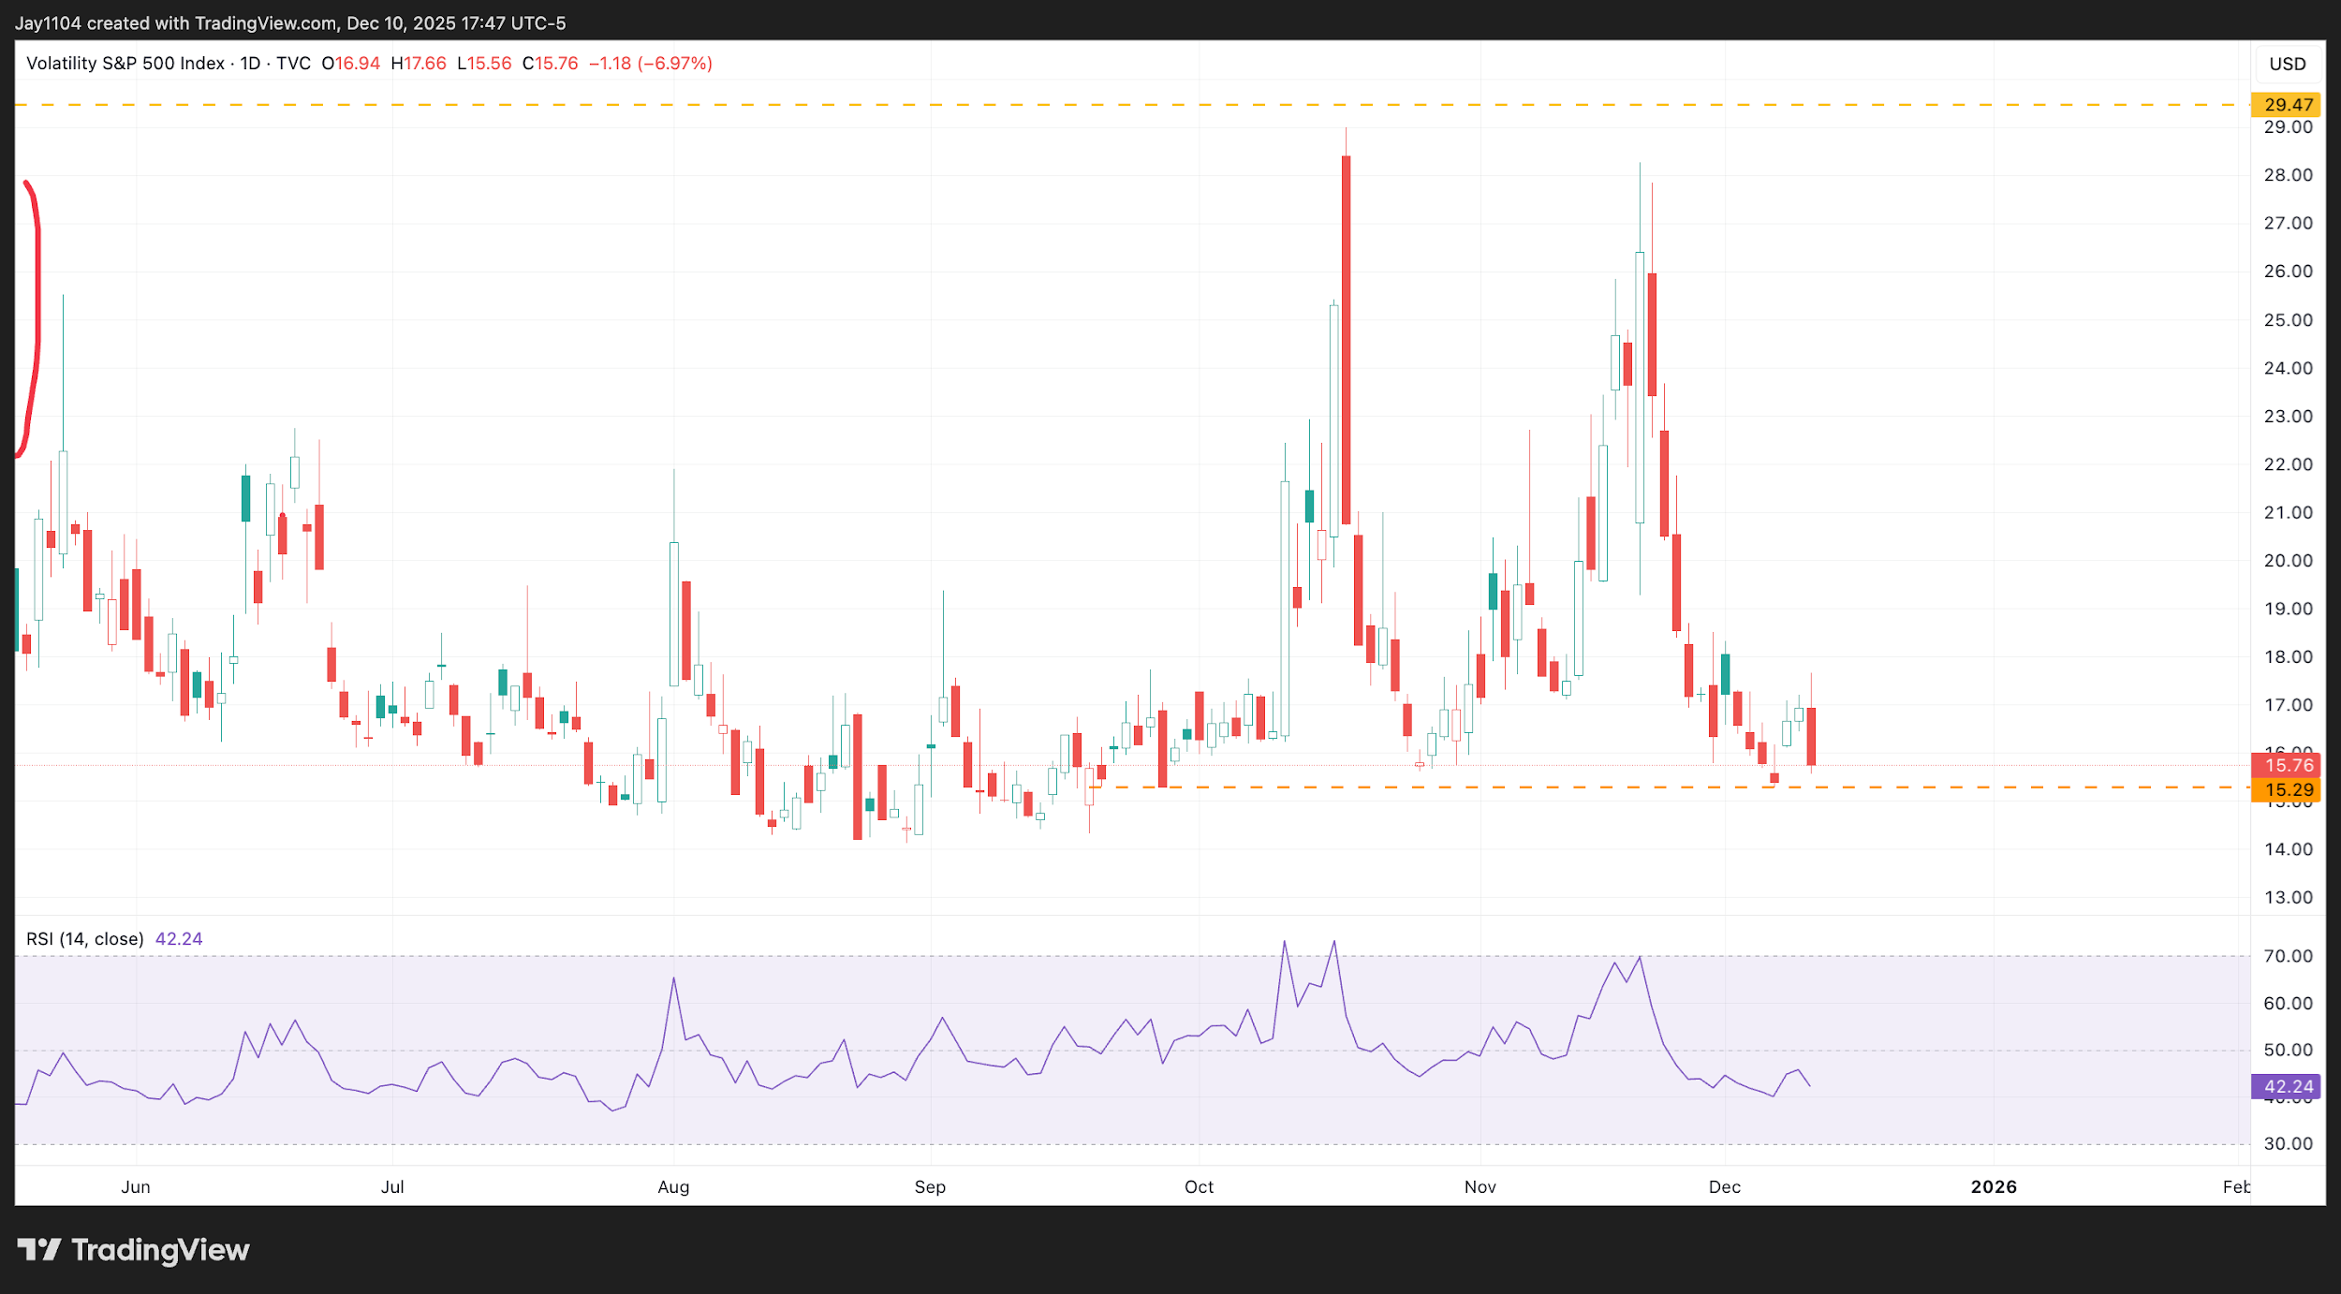Click the RSI (14, close) indicator legend
The image size is (2341, 1294).
tap(84, 938)
